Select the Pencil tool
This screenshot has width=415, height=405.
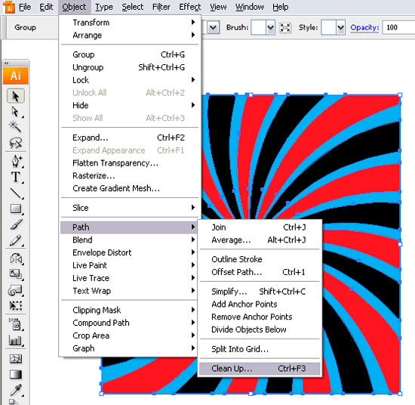pos(16,240)
